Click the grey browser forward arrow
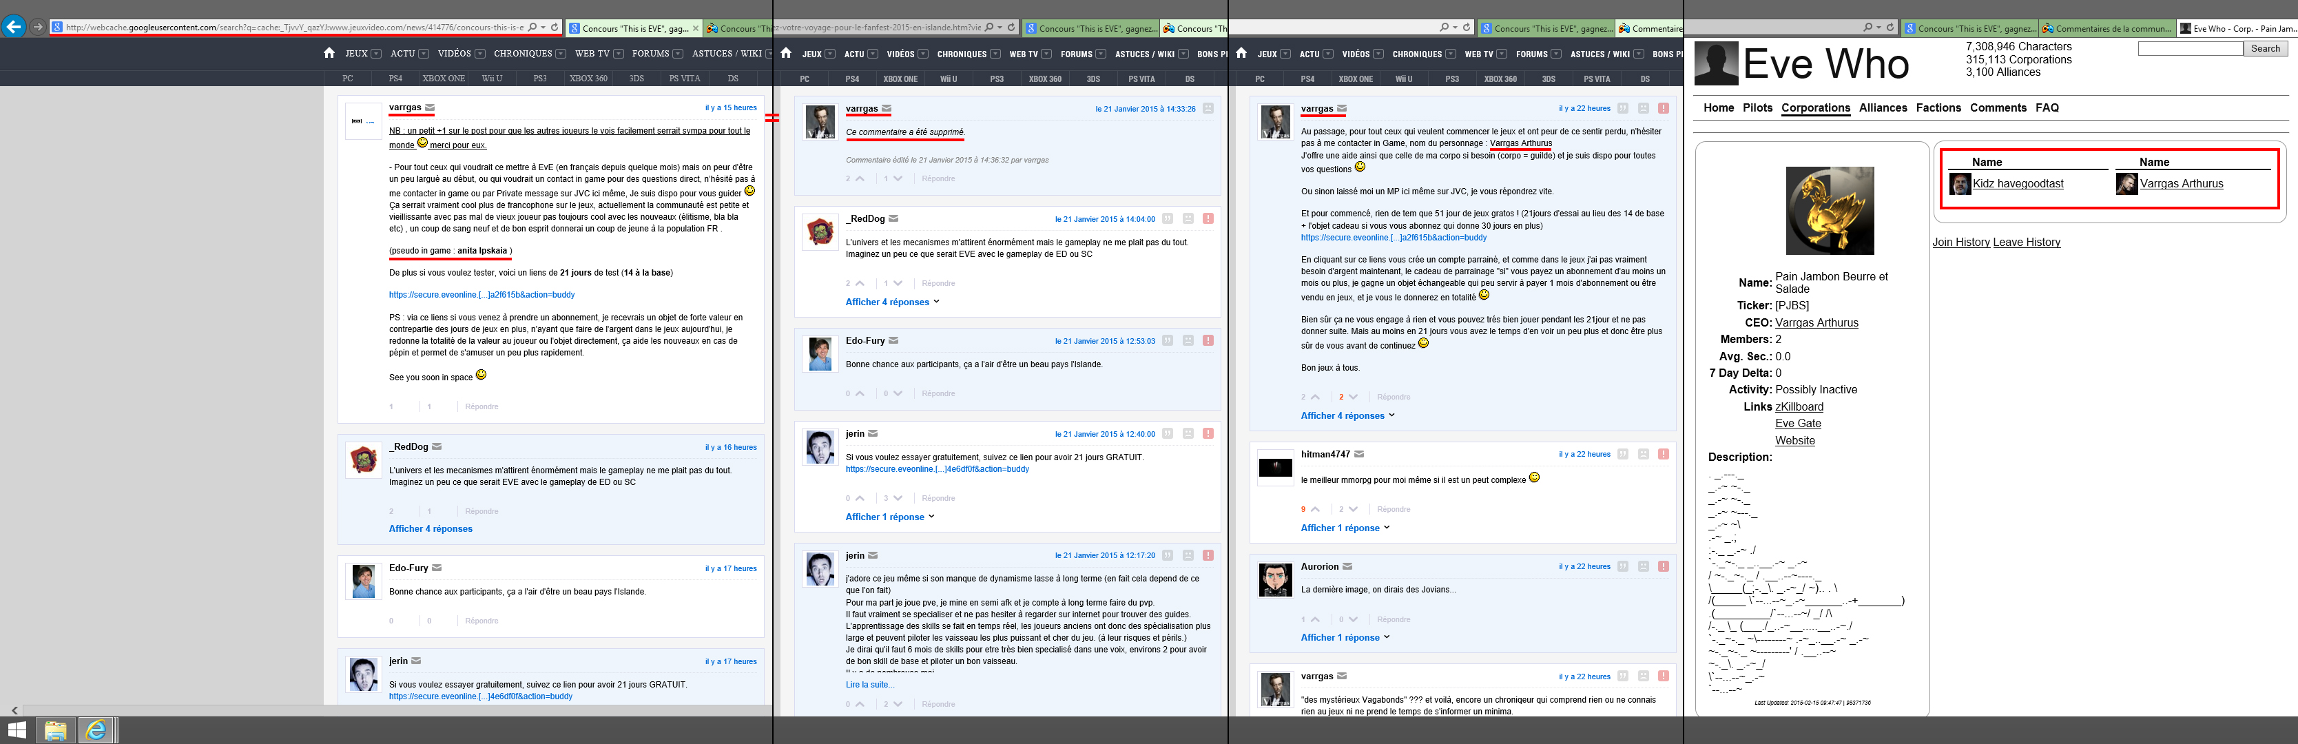Viewport: 2298px width, 744px height. 37,27
